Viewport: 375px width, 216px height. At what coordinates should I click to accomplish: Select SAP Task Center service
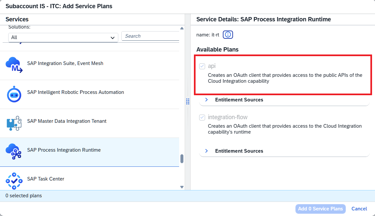(89, 179)
